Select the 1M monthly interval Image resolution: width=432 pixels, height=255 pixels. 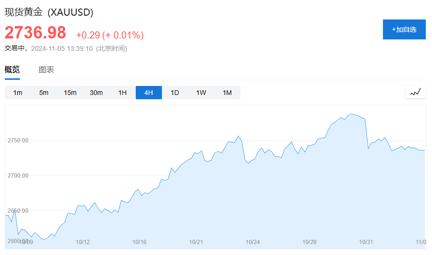click(227, 93)
